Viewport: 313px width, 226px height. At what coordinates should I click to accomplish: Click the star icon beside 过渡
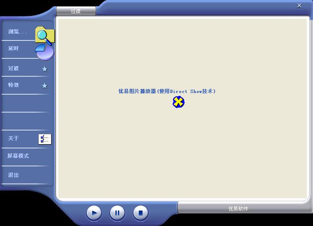pyautogui.click(x=45, y=69)
